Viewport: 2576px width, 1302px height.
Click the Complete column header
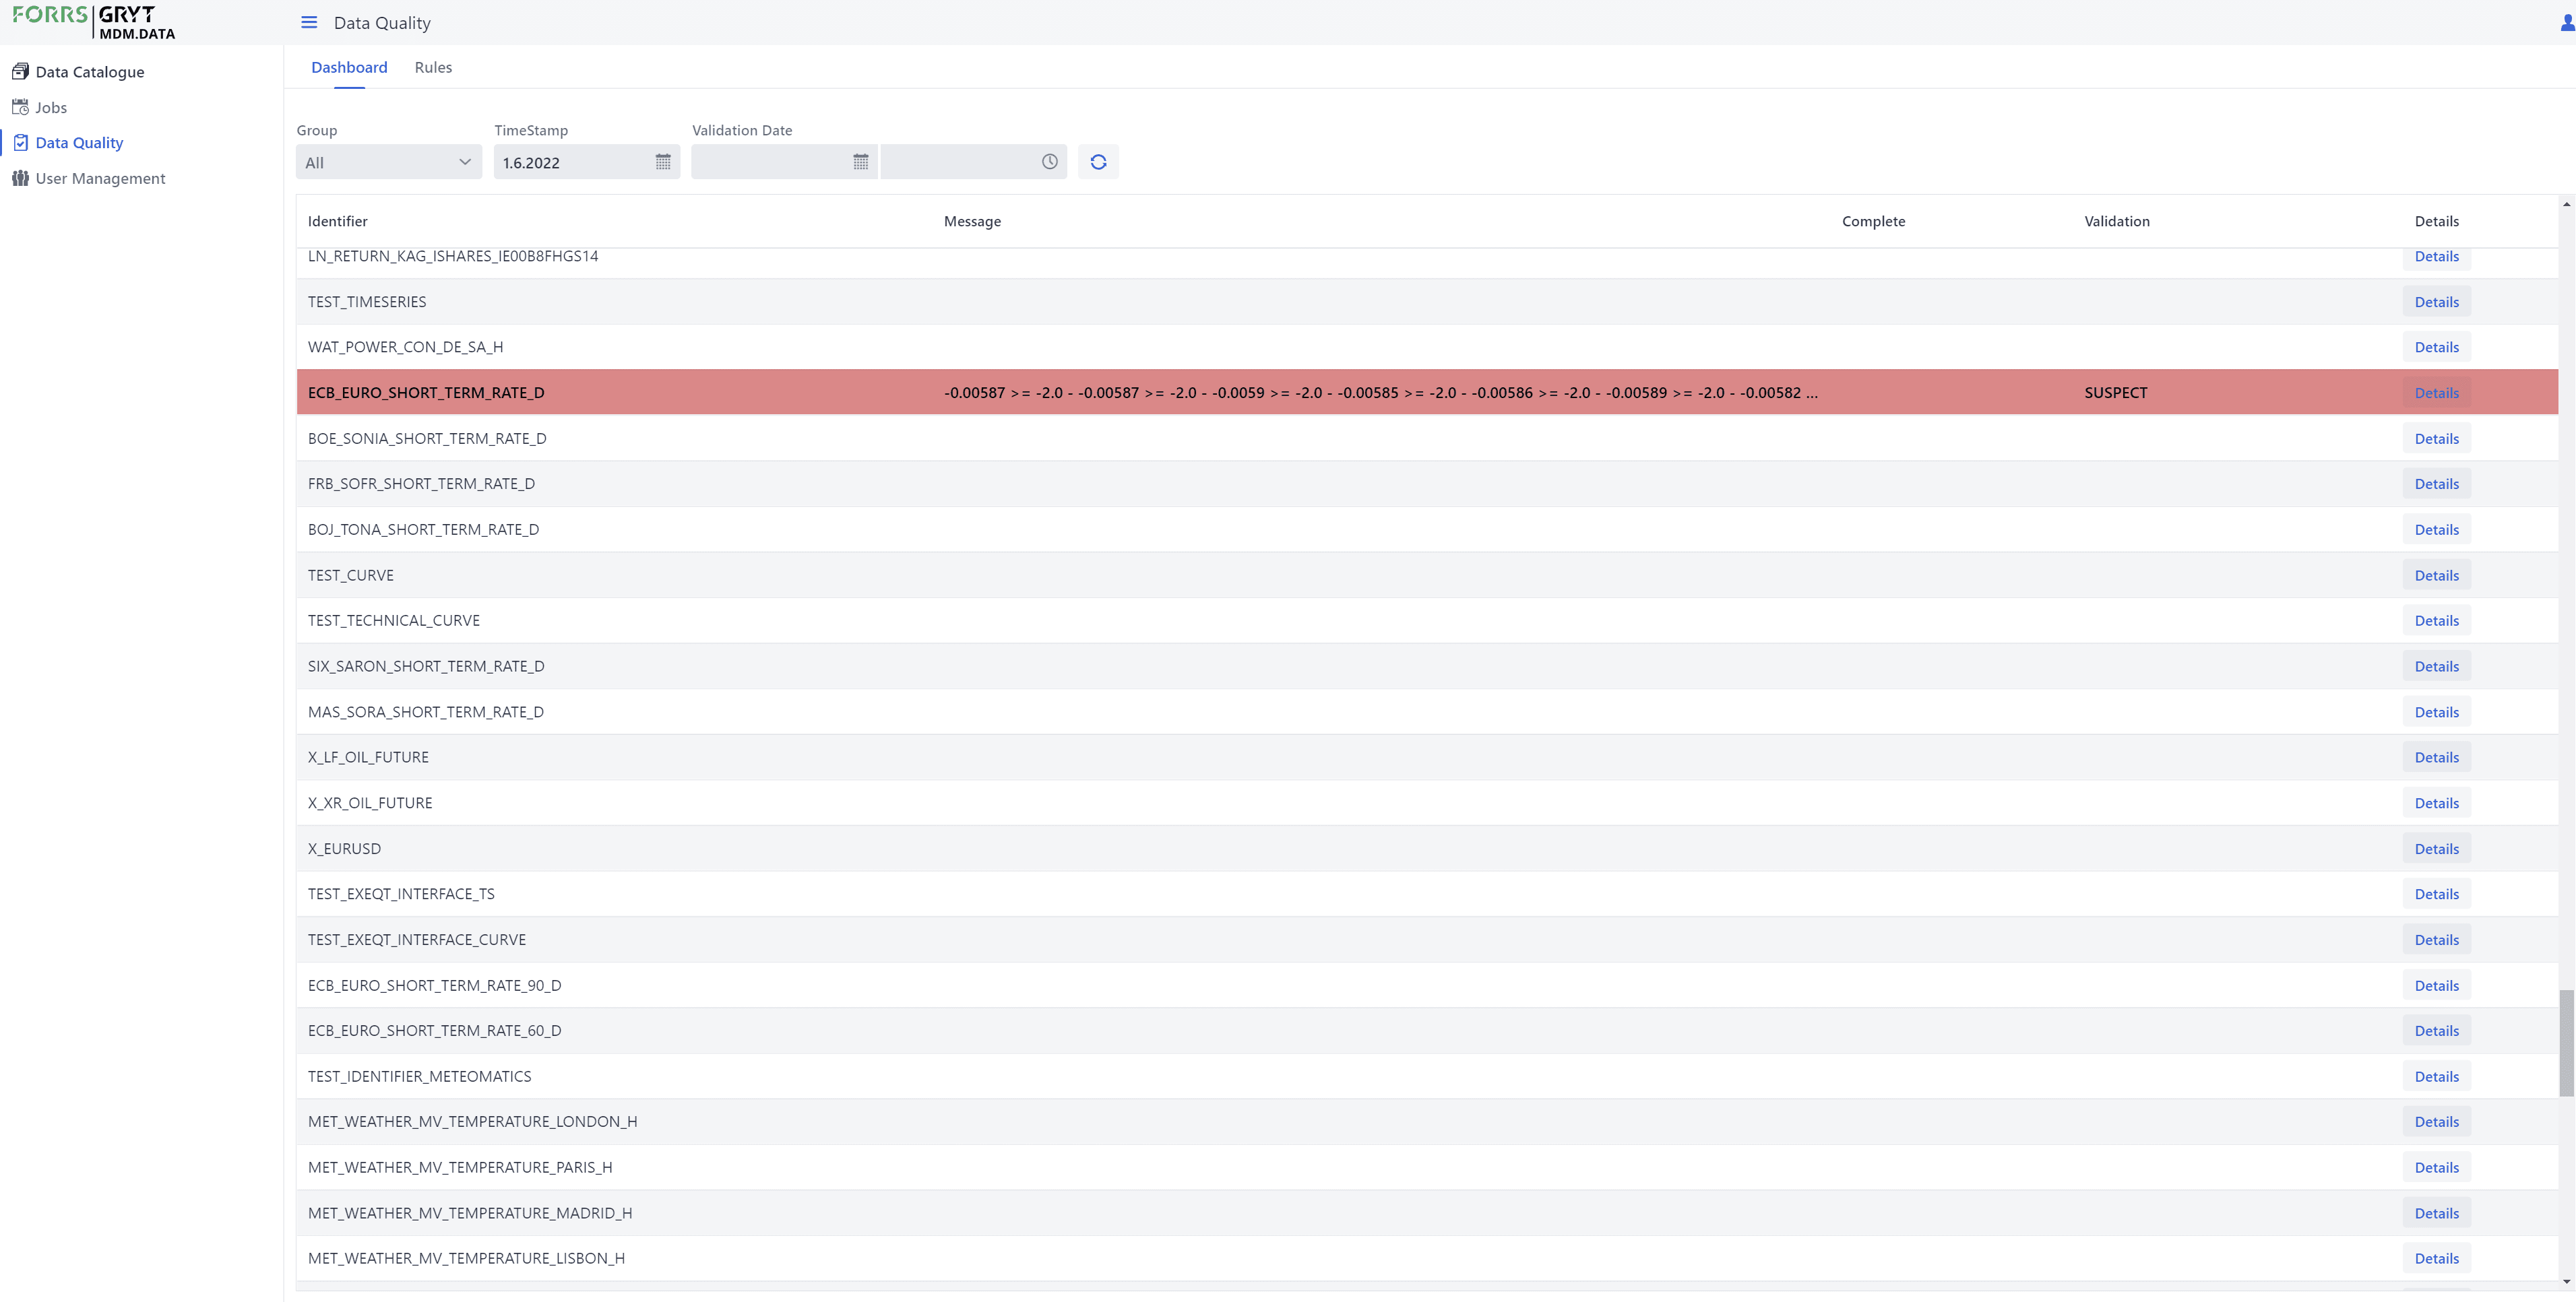(1873, 221)
